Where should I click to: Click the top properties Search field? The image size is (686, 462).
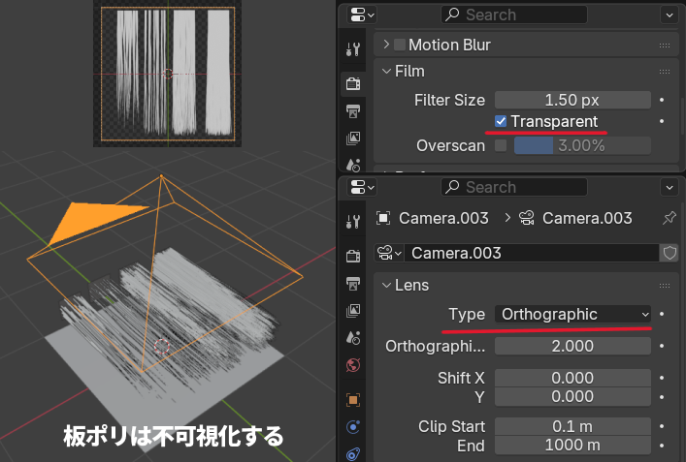(513, 15)
